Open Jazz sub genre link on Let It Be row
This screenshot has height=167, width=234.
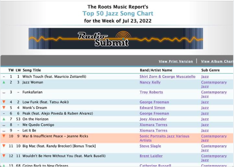(205, 130)
